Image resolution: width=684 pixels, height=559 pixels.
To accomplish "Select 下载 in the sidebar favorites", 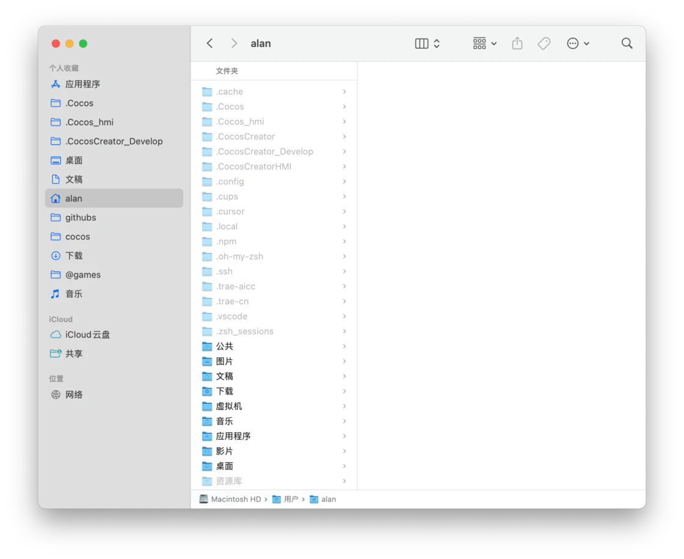I will [x=74, y=256].
